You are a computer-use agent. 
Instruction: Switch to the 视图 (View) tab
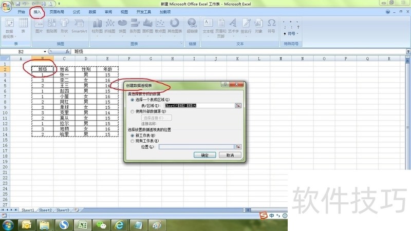coord(124,12)
